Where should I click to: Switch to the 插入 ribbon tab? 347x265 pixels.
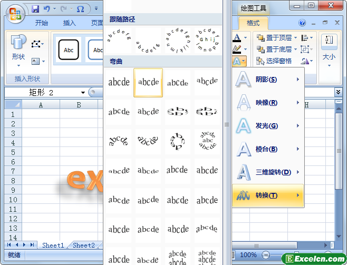pyautogui.click(x=70, y=23)
